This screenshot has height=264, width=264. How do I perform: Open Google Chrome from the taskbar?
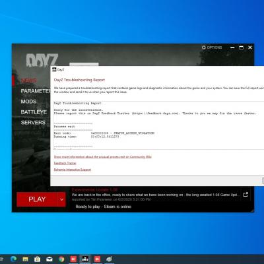[61, 259]
